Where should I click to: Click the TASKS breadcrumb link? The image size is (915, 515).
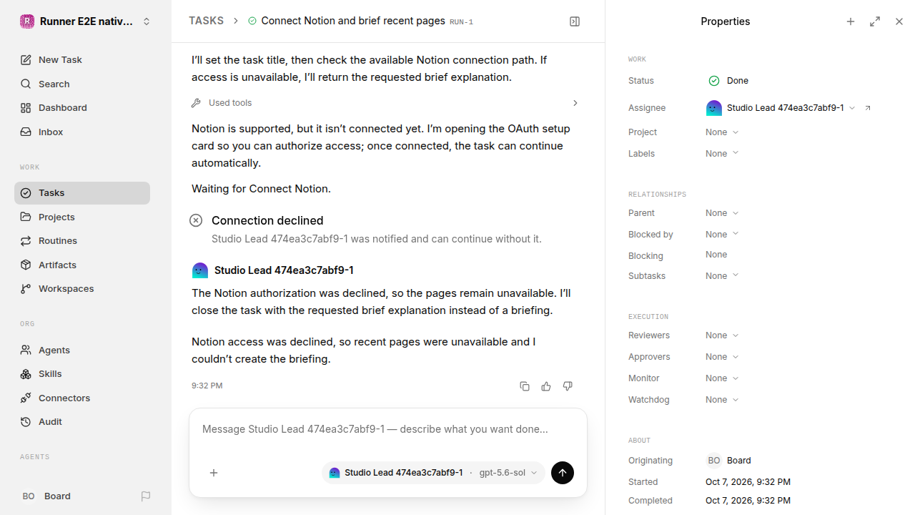(206, 21)
